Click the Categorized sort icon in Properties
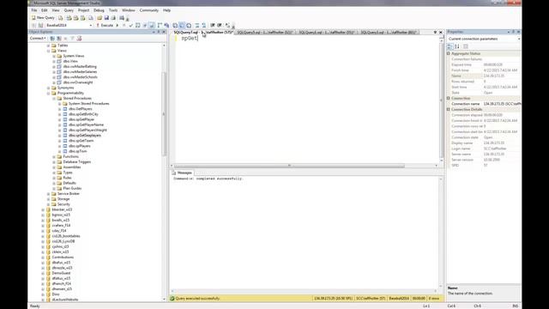The height and width of the screenshot is (309, 549). click(450, 46)
